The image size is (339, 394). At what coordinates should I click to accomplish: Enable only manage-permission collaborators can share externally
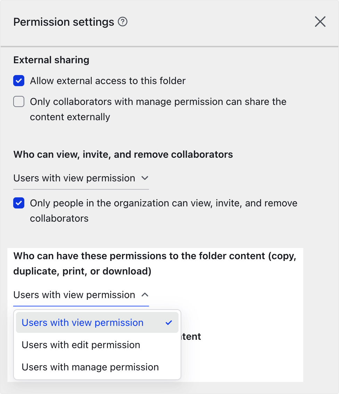(19, 102)
